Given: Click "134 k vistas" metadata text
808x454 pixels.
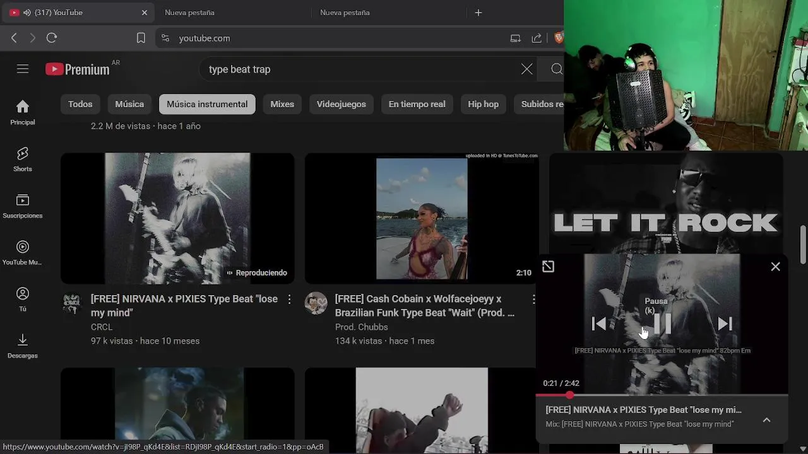Looking at the screenshot, I should [x=359, y=341].
